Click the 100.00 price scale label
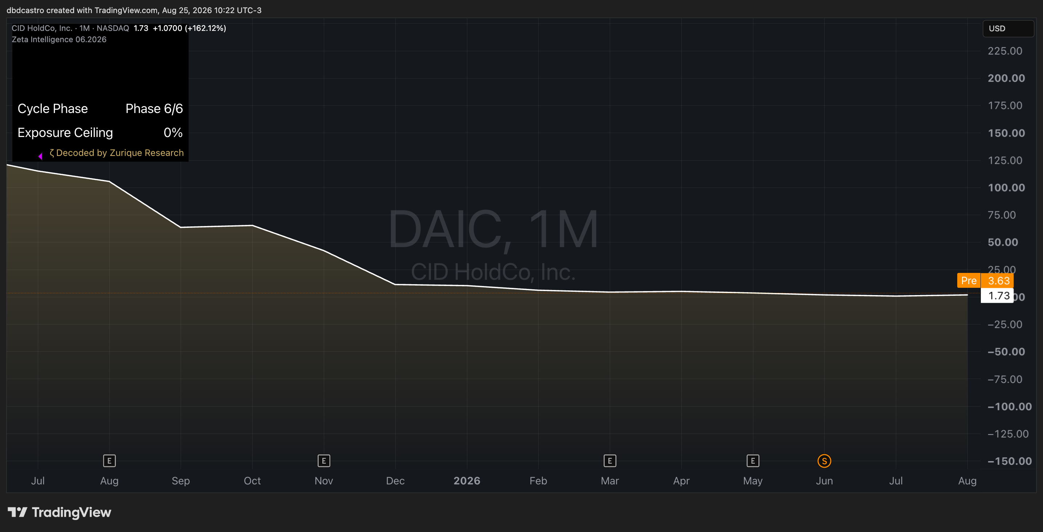 coord(1006,188)
